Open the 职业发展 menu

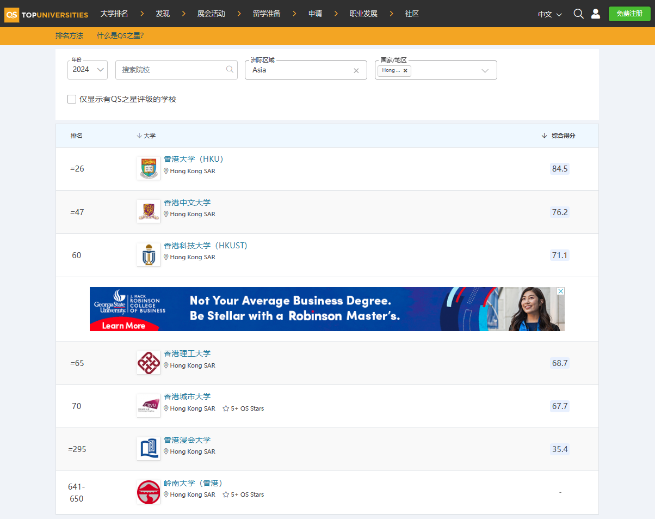(363, 14)
